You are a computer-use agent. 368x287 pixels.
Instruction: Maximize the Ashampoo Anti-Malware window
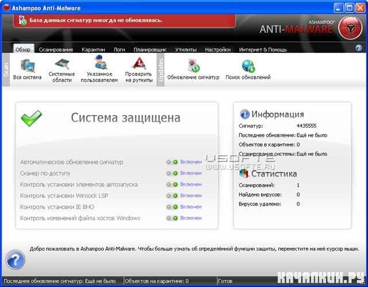click(x=349, y=8)
